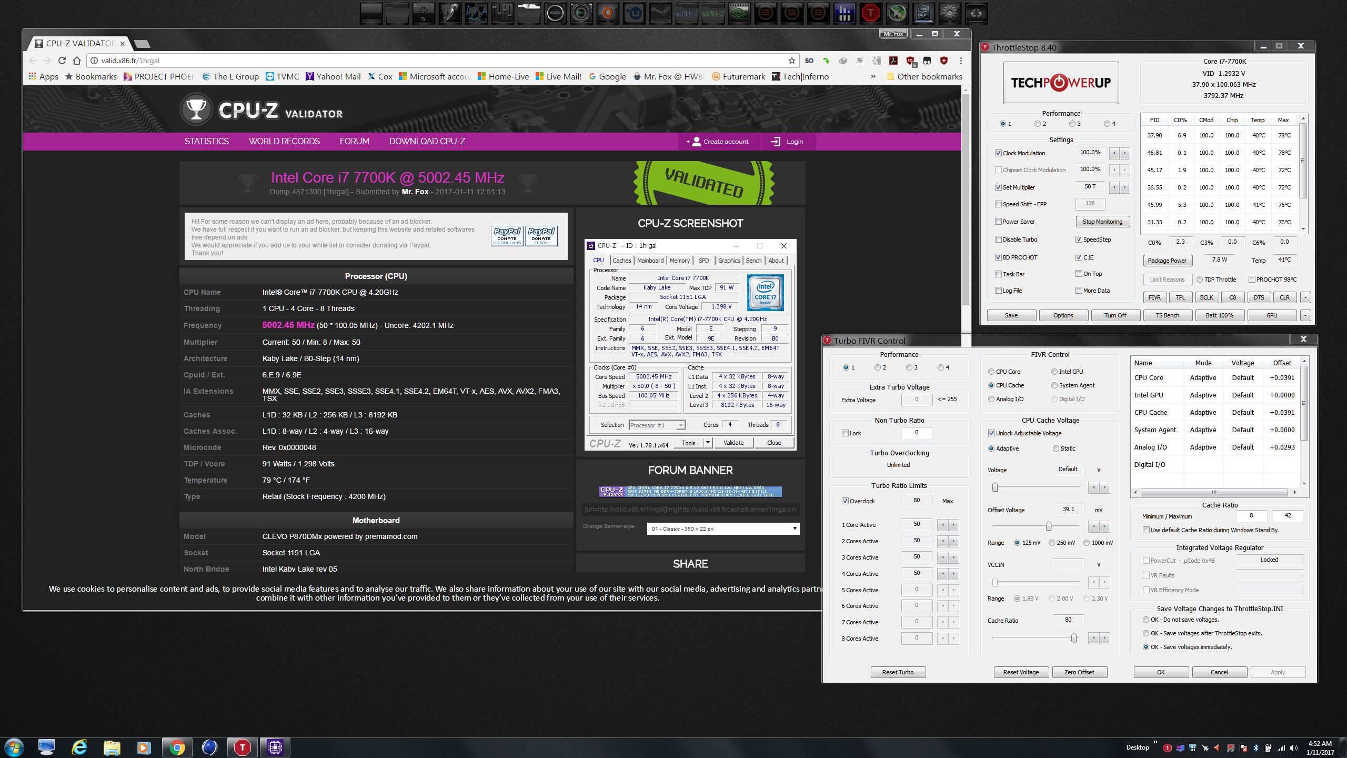This screenshot has width=1347, height=758.
Task: Adjust the CPU Cache Voltage slider handle
Action: [x=995, y=487]
